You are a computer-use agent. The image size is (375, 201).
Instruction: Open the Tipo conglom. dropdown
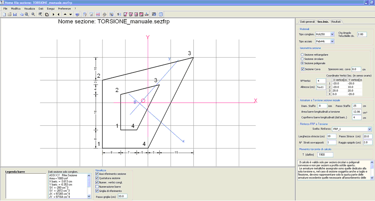pyautogui.click(x=332, y=34)
